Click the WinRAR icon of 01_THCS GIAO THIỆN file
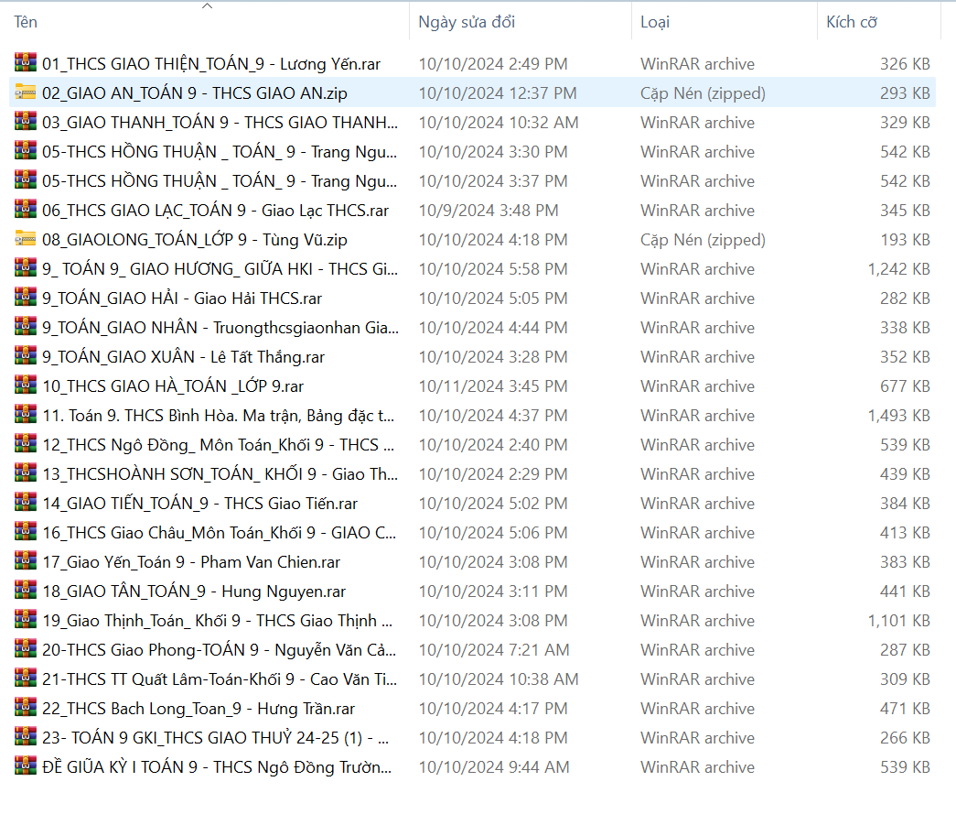The image size is (956, 825). (25, 63)
